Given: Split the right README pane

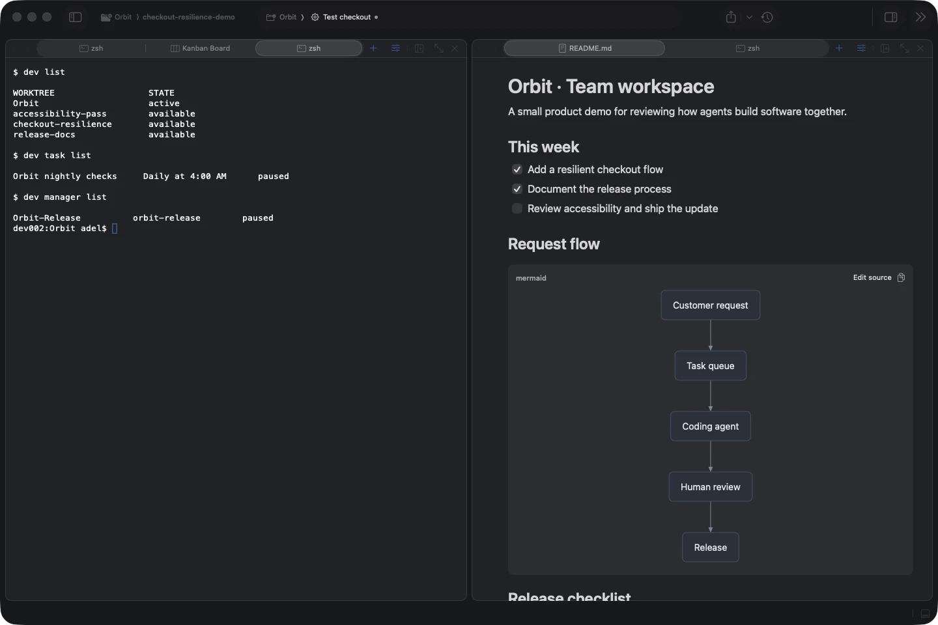Looking at the screenshot, I should (885, 48).
